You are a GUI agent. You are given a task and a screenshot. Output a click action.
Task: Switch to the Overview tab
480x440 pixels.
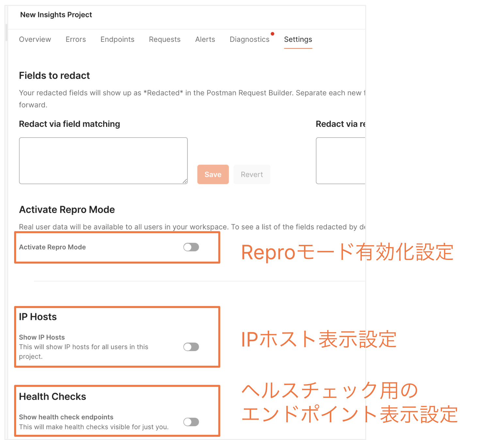pyautogui.click(x=35, y=39)
